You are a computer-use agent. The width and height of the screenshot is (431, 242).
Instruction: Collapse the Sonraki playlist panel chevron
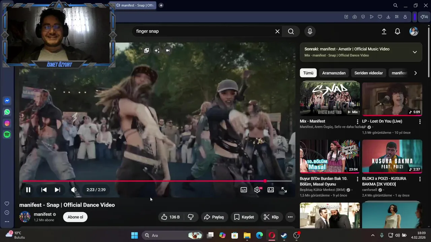(x=415, y=52)
